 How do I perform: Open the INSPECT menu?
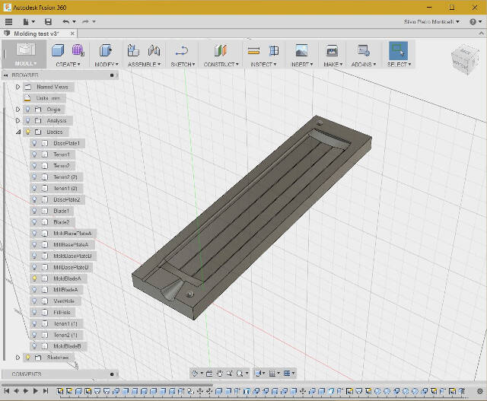click(x=263, y=64)
